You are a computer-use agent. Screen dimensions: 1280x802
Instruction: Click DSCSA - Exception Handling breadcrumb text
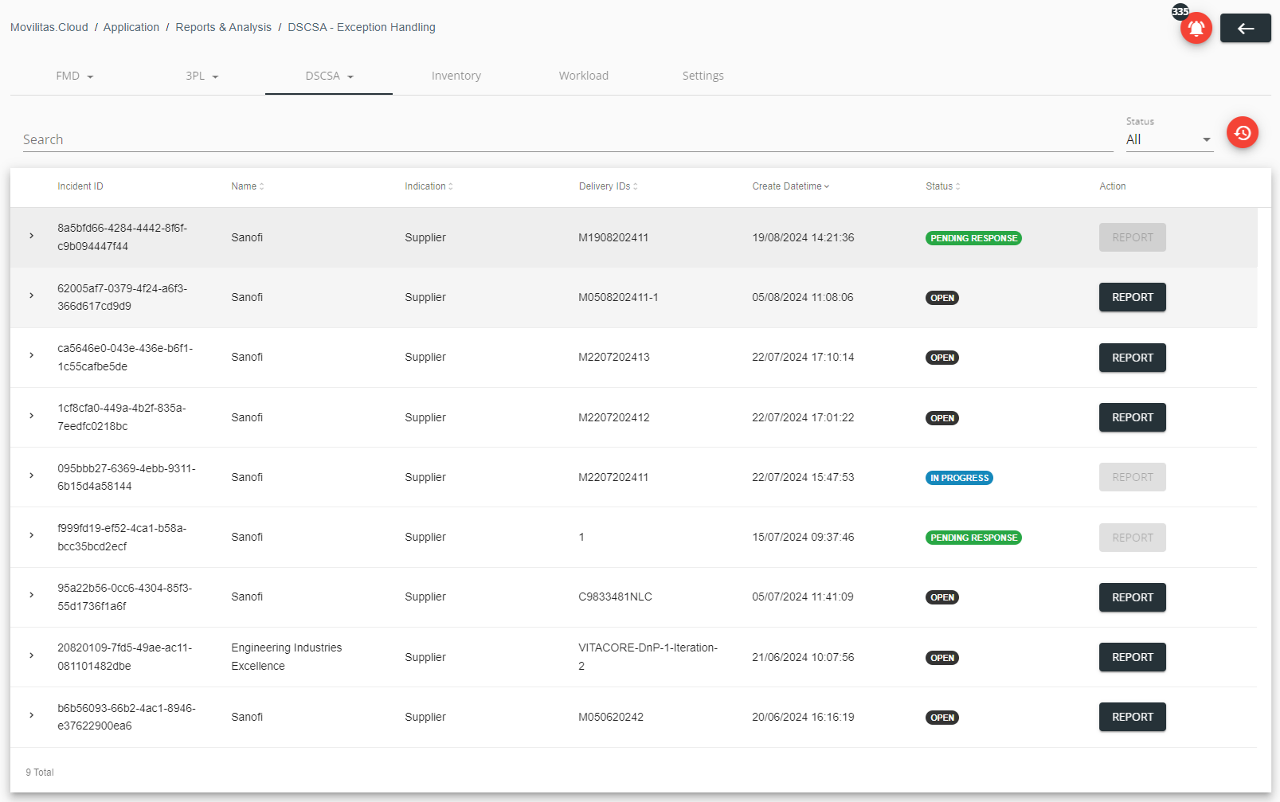[x=362, y=27]
